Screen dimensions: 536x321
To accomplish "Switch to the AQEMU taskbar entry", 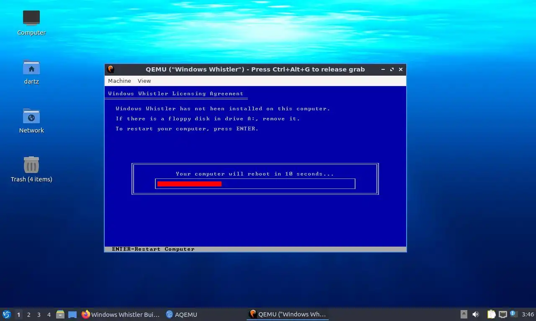I will [181, 314].
